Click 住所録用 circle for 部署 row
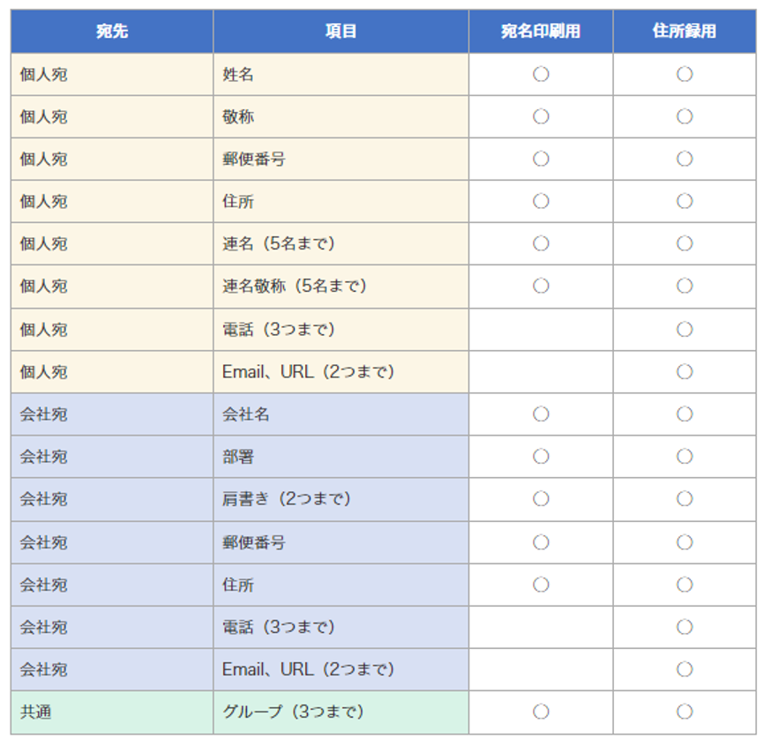The height and width of the screenshot is (753, 778). click(684, 457)
